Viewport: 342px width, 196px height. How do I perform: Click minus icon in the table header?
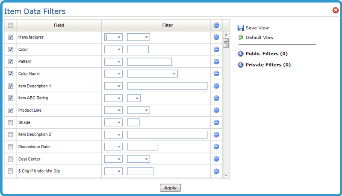click(x=216, y=25)
